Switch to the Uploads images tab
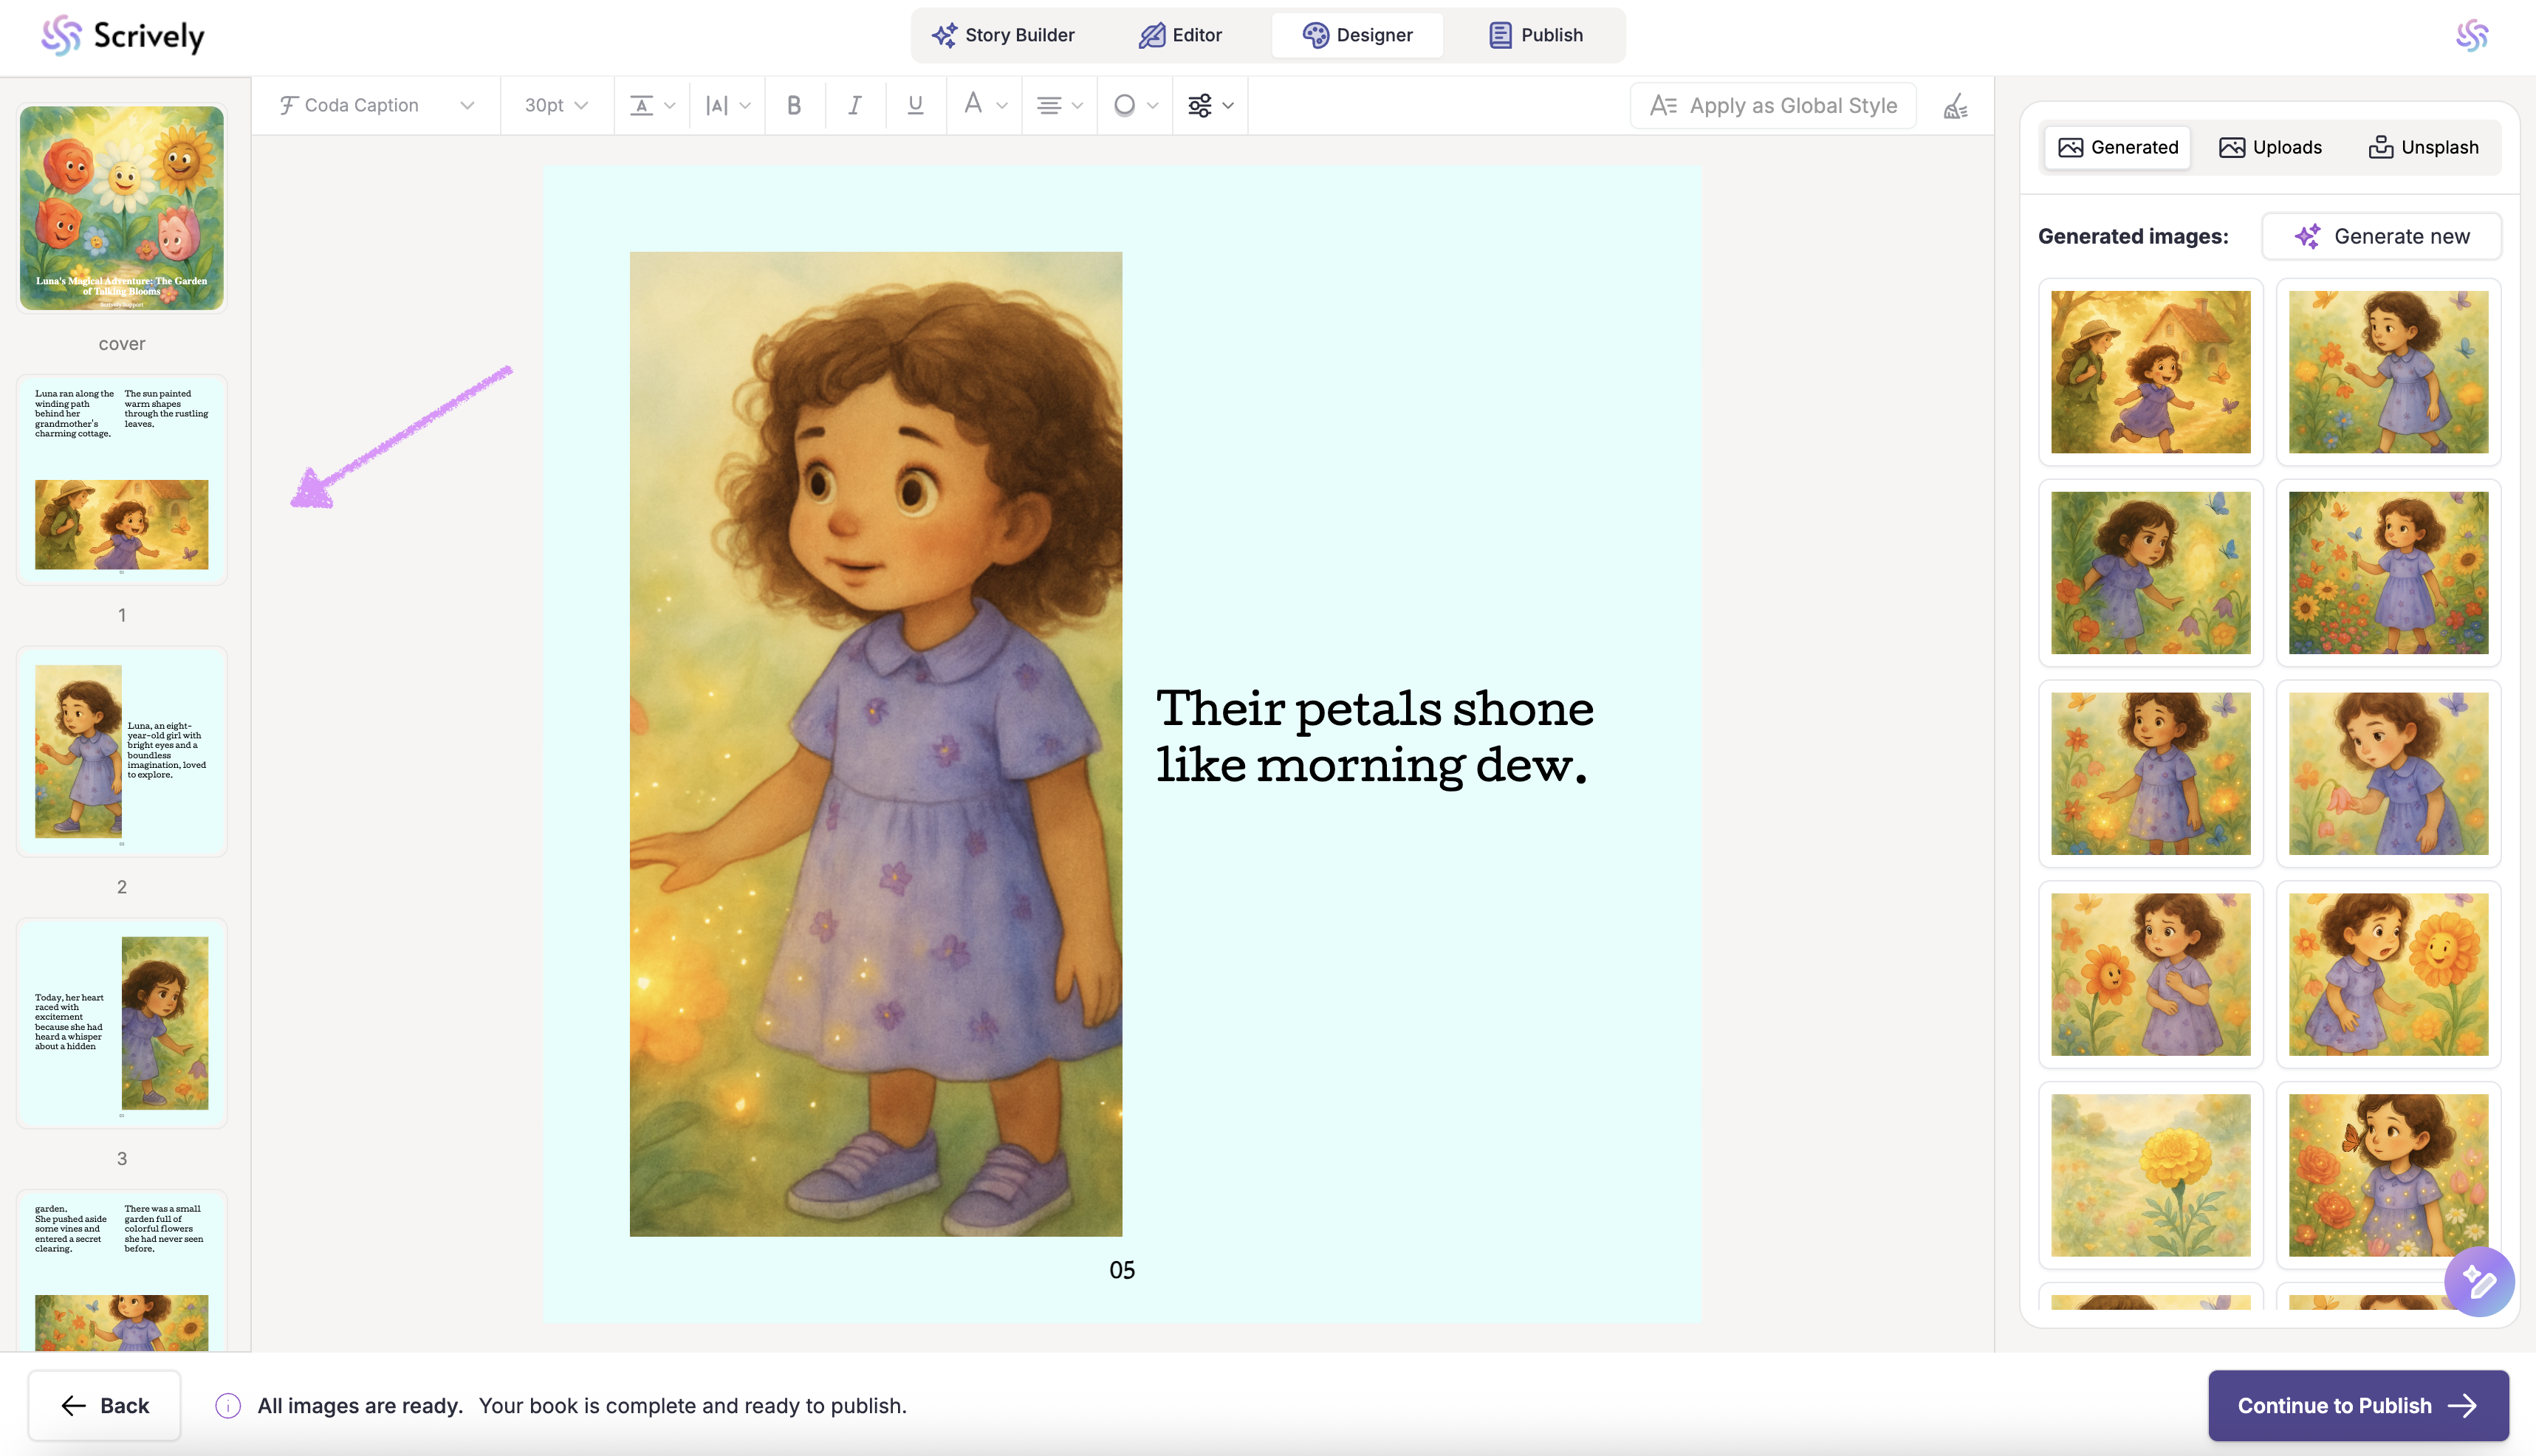The image size is (2536, 1456). [2270, 147]
